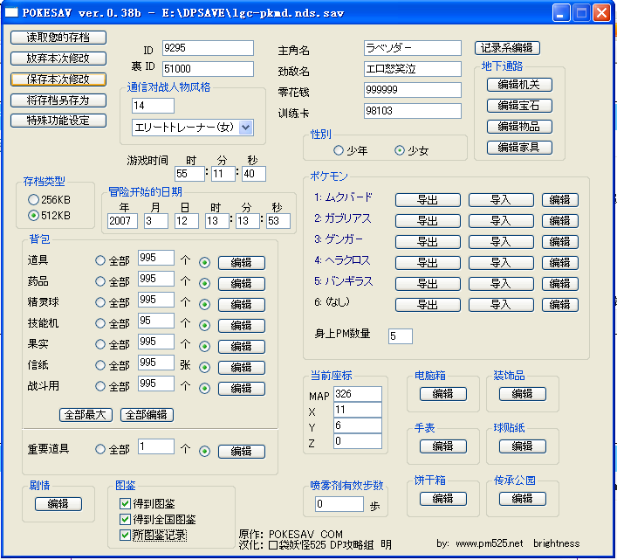The width and height of the screenshot is (617, 560).
Task: Click 身上PM数量 field showing 5
Action: click(x=401, y=336)
